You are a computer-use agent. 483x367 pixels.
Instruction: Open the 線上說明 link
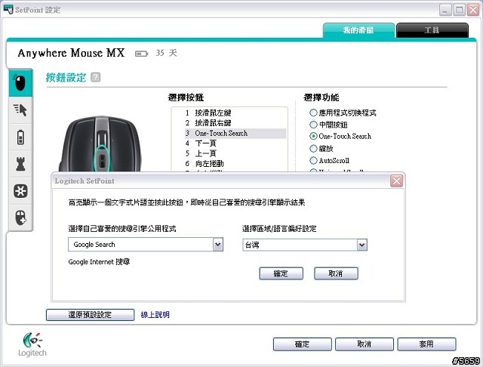[155, 315]
